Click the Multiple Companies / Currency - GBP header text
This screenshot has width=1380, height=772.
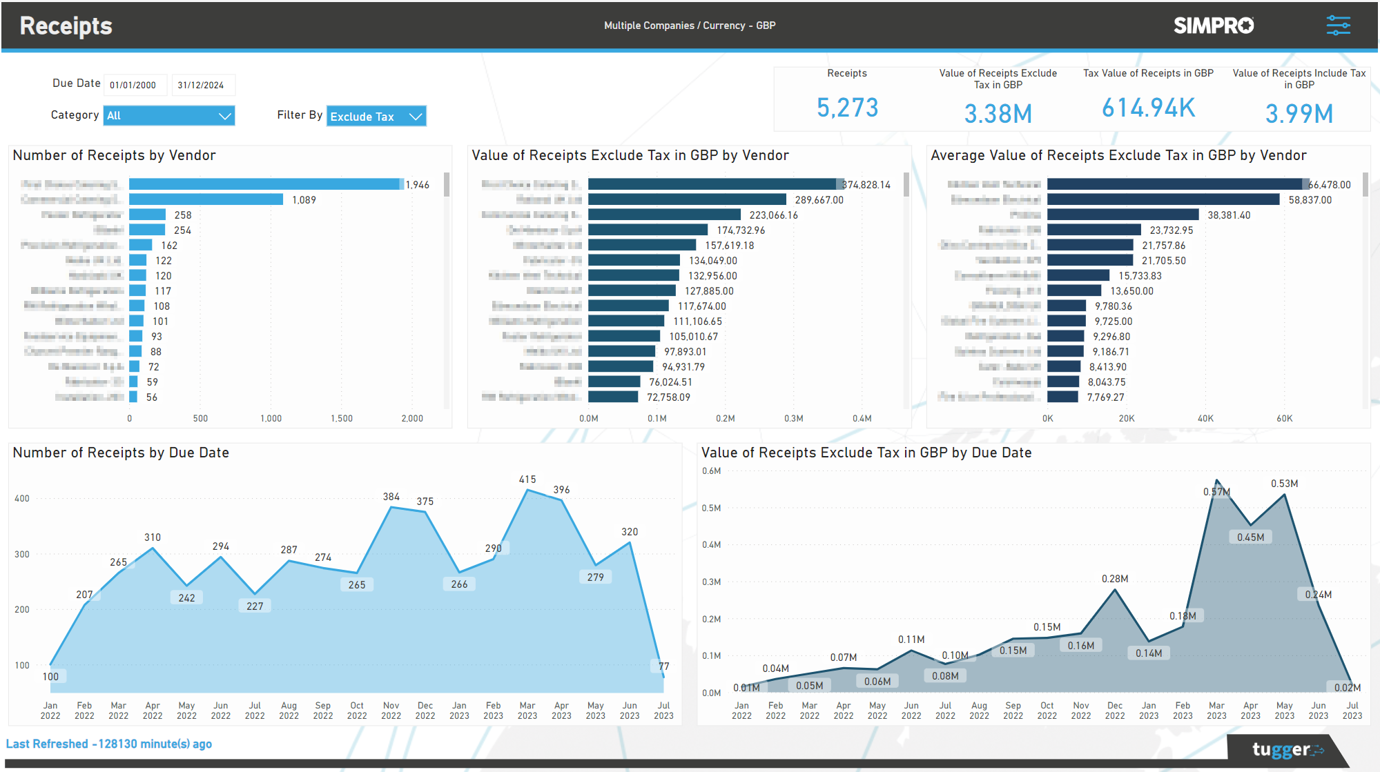(x=690, y=26)
